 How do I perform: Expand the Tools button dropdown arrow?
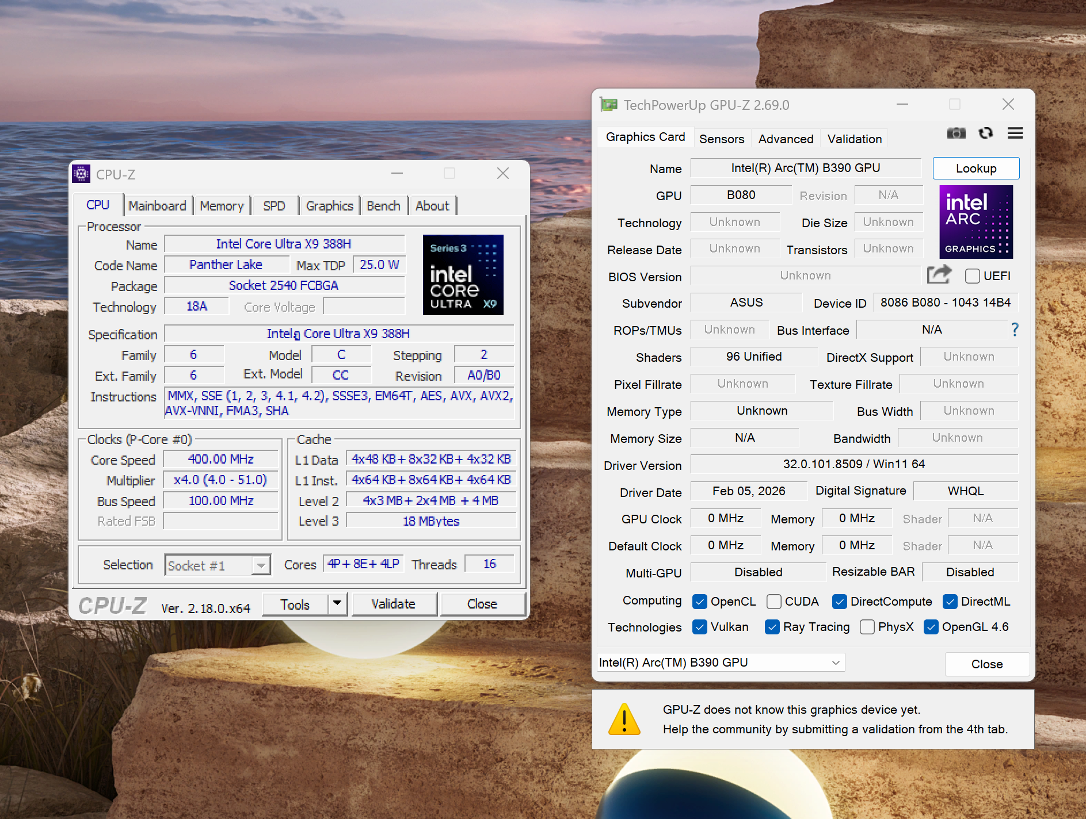point(337,604)
